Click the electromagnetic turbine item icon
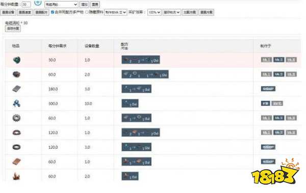 (17, 60)
